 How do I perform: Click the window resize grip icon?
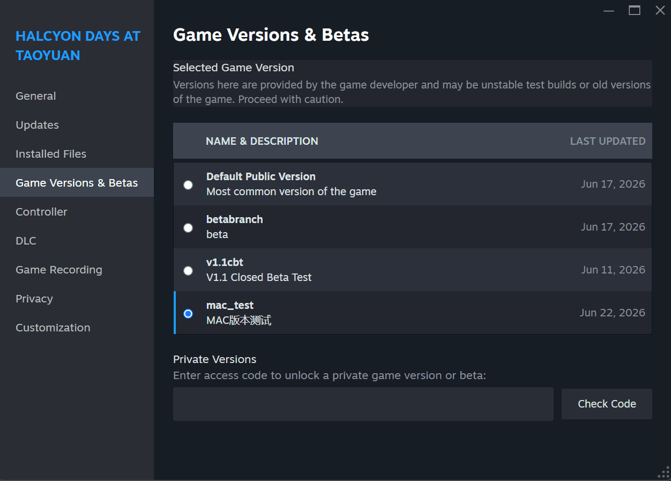663,472
